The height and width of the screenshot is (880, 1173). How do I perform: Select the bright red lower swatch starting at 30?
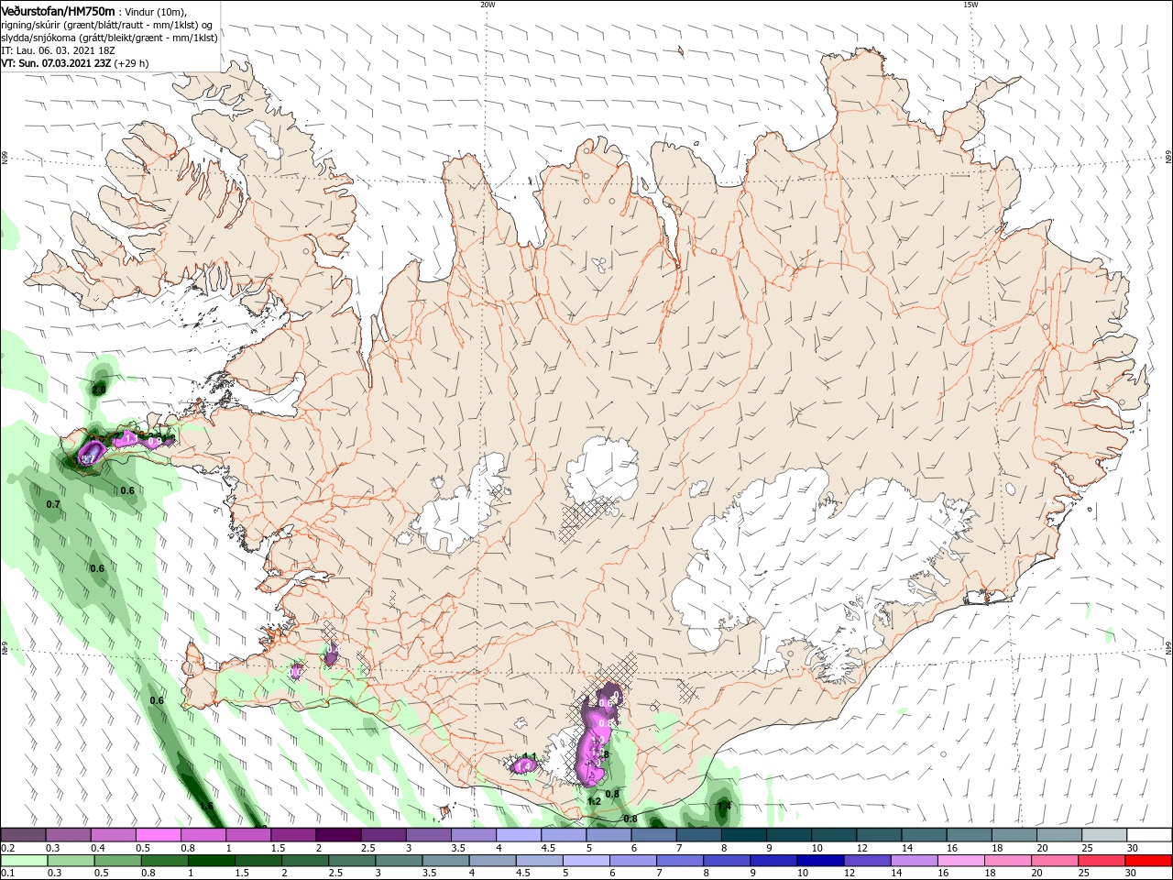click(x=1148, y=861)
